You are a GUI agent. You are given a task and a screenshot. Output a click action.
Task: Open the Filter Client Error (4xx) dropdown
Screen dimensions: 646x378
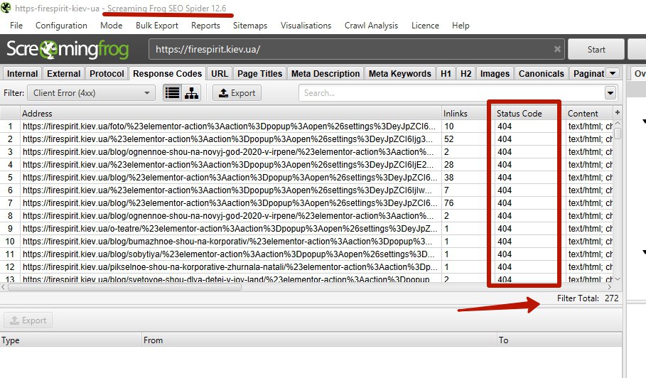pos(91,93)
